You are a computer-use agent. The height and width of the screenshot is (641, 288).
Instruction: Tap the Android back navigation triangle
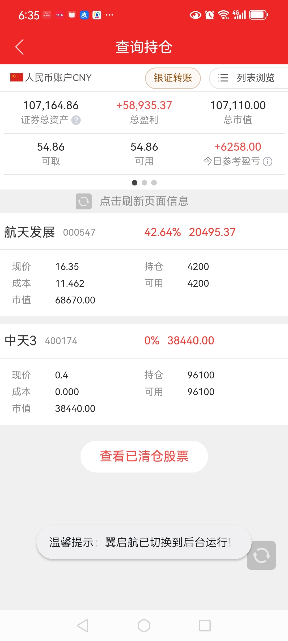coord(83,626)
